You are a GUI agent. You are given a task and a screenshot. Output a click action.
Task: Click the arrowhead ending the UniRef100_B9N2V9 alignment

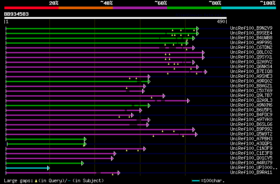click(x=198, y=28)
